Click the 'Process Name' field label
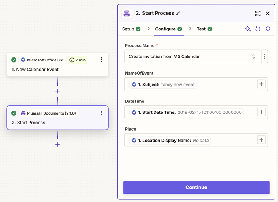Image resolution: width=278 pixels, height=202 pixels. (139, 46)
